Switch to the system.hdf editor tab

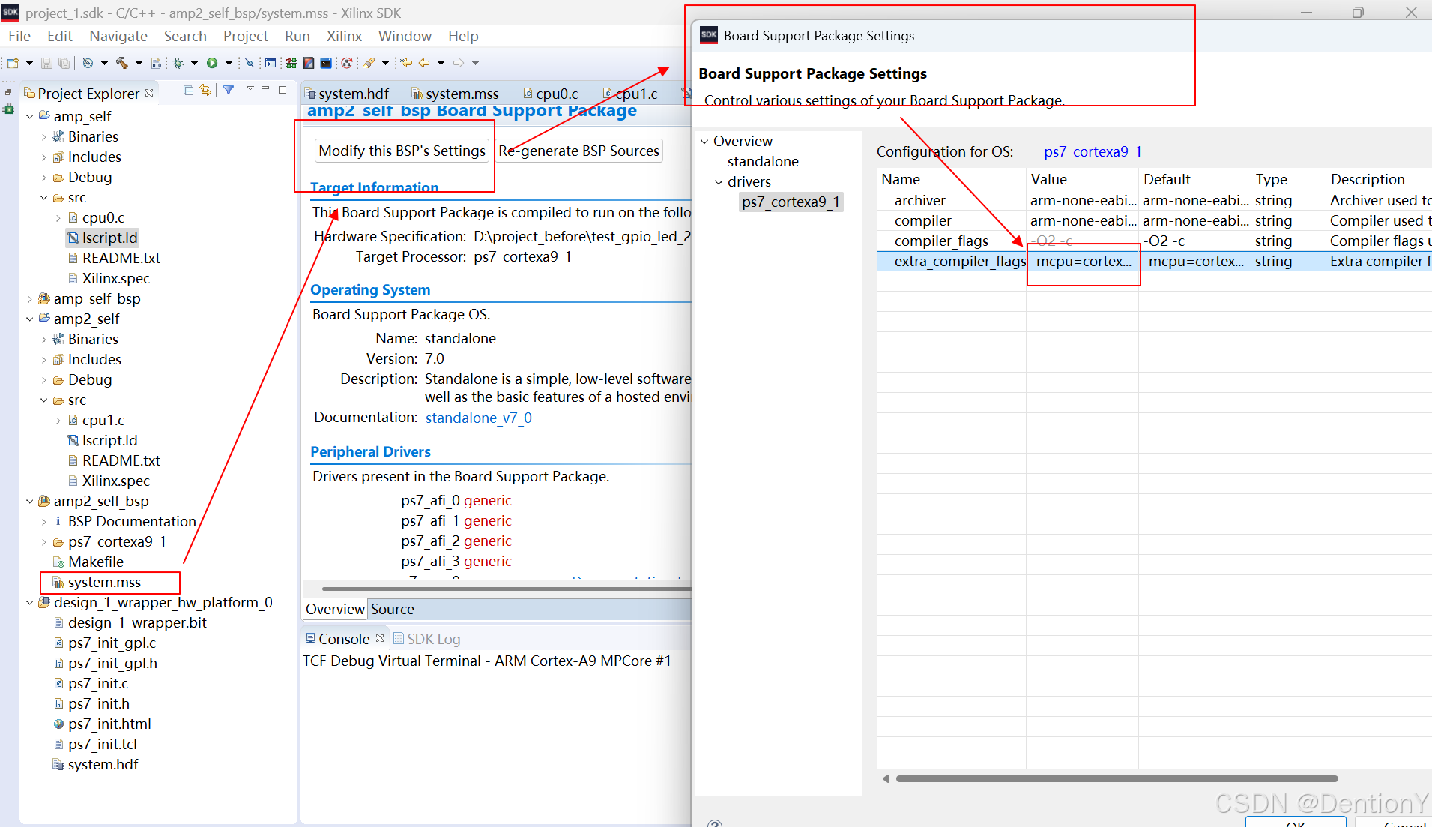pos(347,94)
